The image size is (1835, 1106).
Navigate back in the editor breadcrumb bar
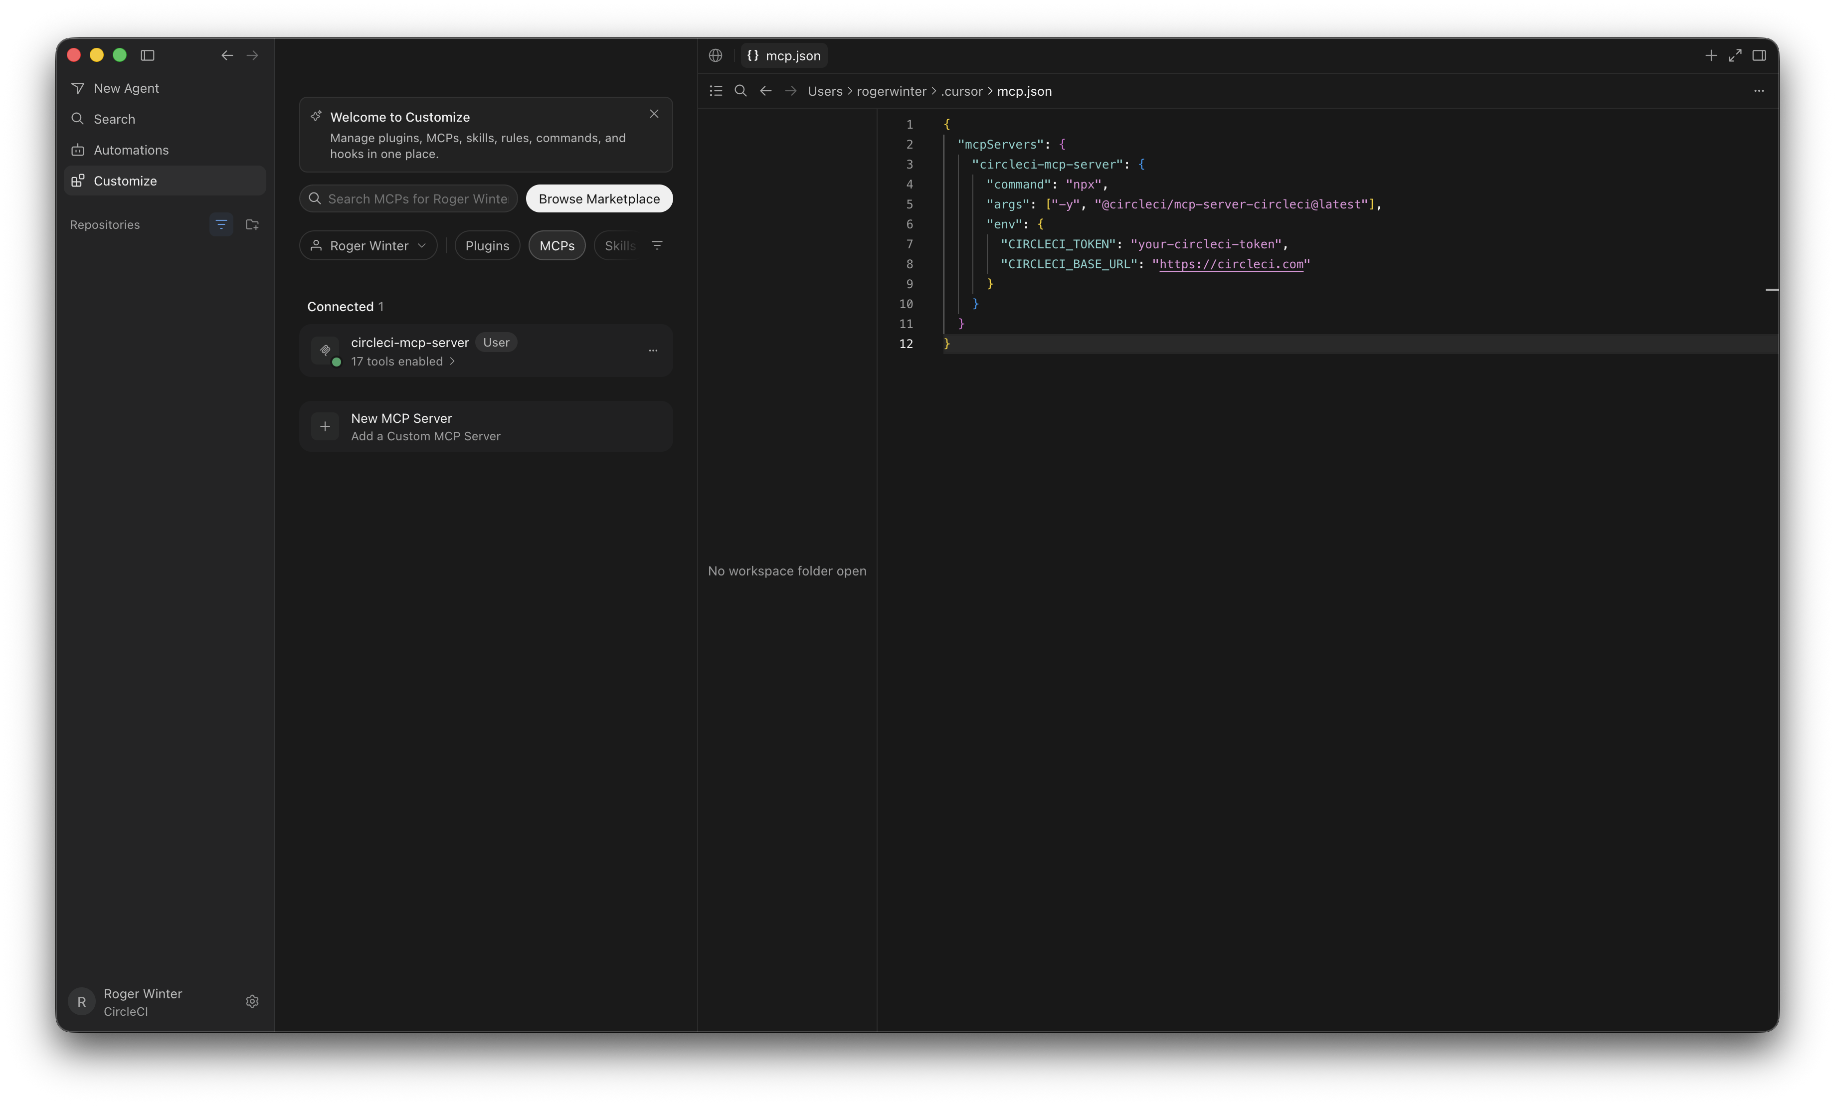(x=765, y=91)
